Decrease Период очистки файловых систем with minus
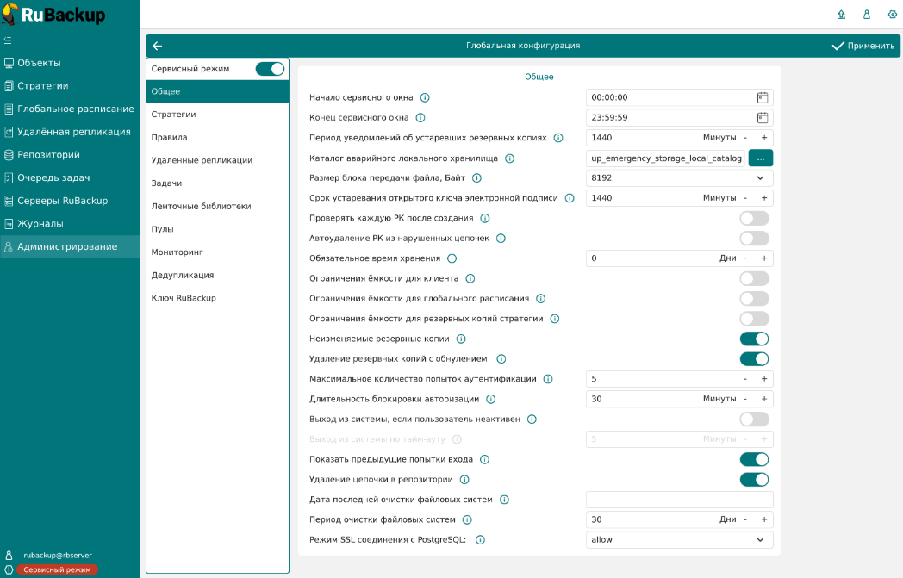This screenshot has width=903, height=578. [745, 519]
